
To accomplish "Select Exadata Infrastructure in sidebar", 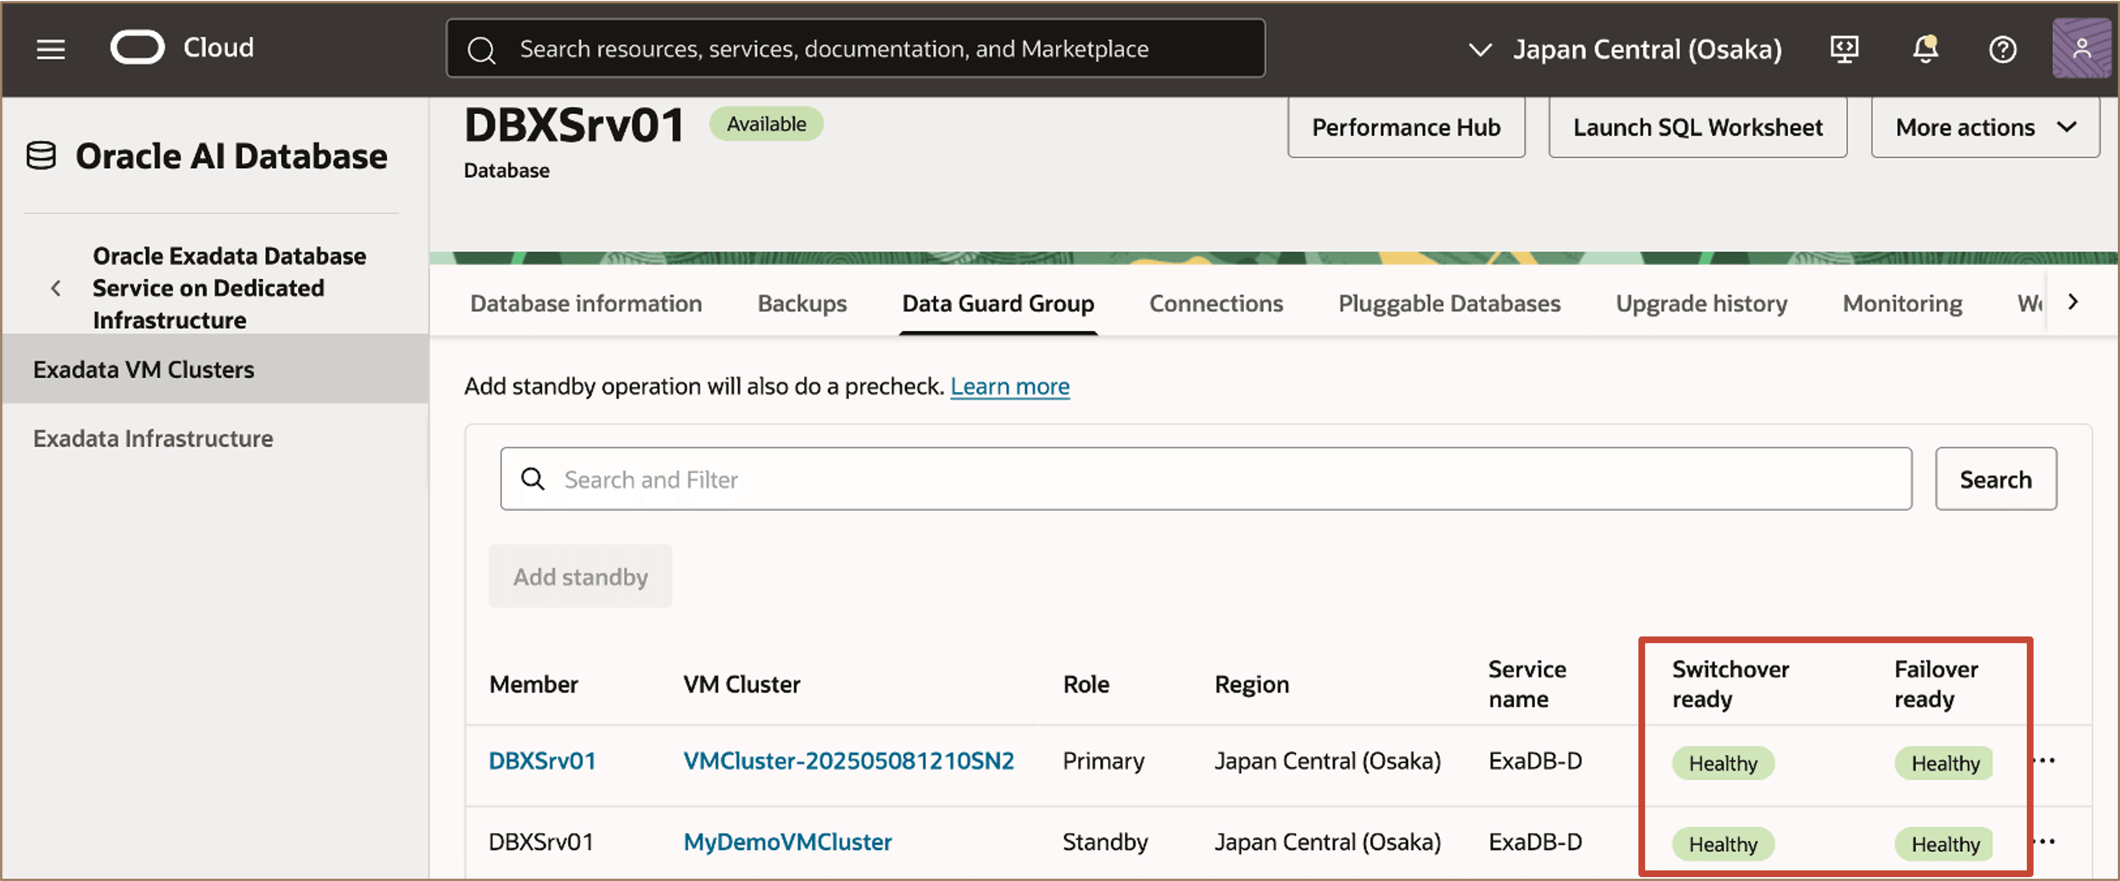I will [153, 439].
